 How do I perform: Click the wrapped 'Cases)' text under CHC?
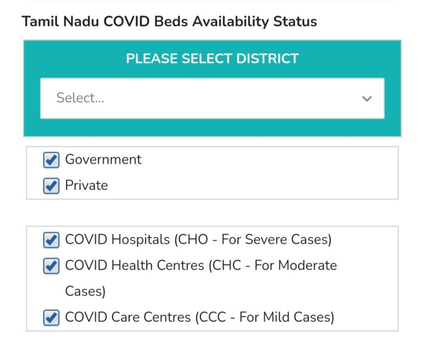[x=85, y=291]
